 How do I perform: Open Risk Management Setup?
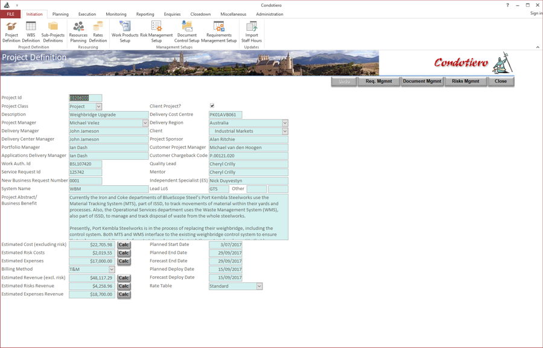coord(156,31)
